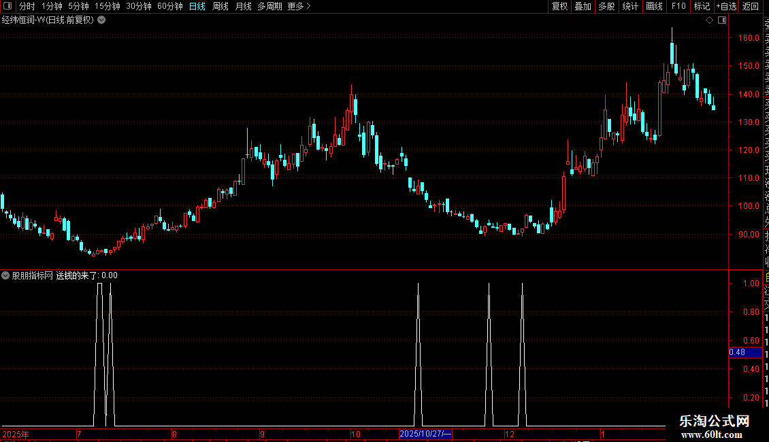
Task: Switch to 周线 weekly chart
Action: (x=220, y=6)
